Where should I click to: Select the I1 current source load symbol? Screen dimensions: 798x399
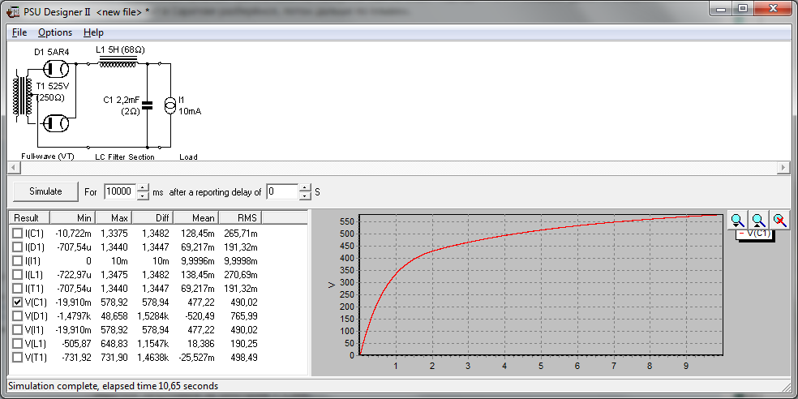coord(169,105)
